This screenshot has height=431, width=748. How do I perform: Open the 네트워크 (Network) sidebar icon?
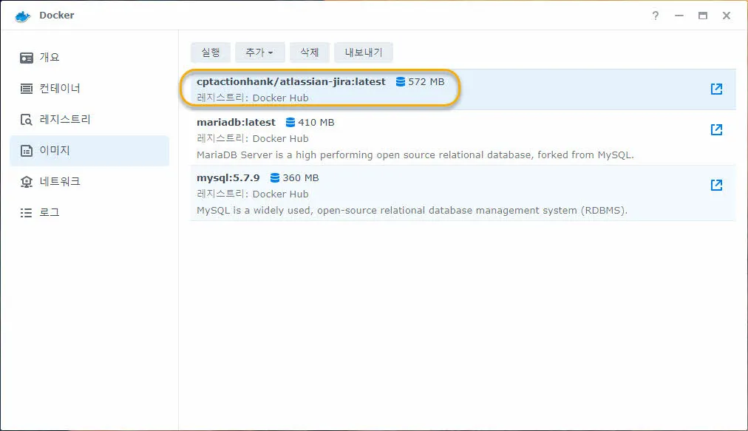click(27, 181)
